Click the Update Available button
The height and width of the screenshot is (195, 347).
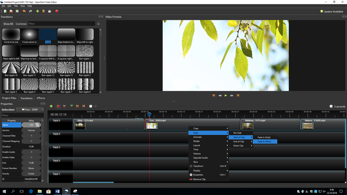point(332,11)
